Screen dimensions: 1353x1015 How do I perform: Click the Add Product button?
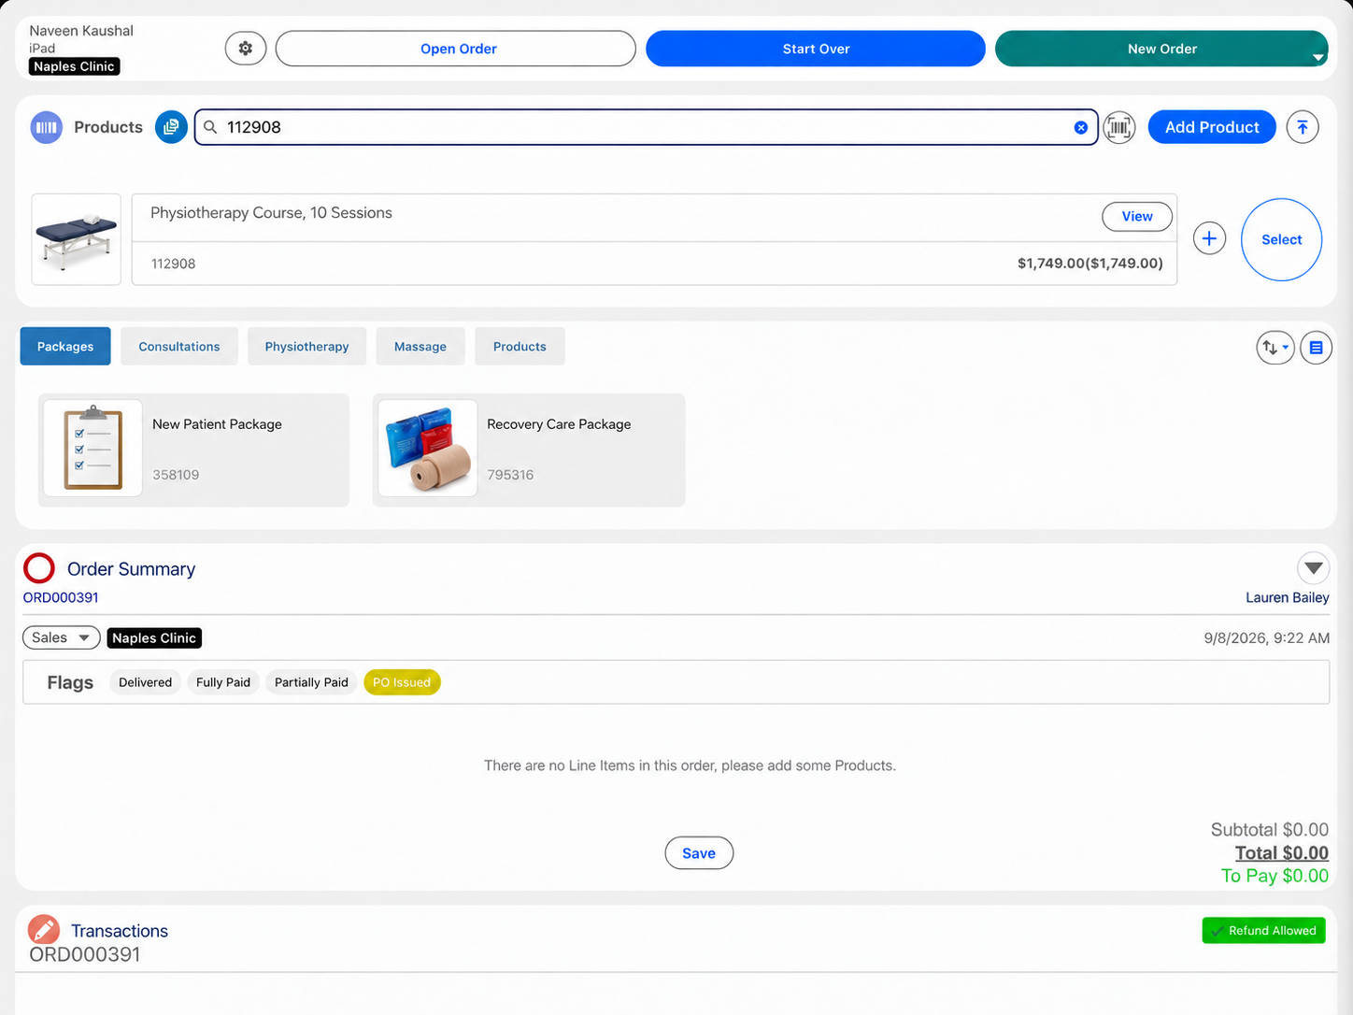pos(1212,127)
